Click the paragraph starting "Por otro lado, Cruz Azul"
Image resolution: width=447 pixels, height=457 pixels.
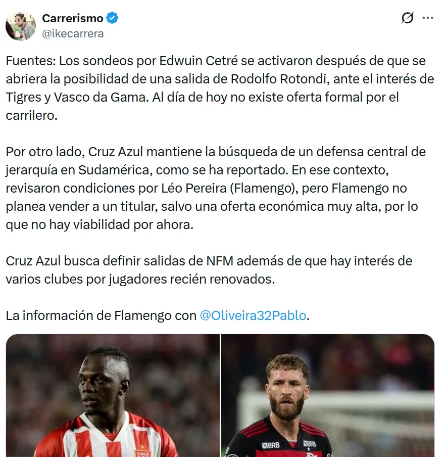216,188
